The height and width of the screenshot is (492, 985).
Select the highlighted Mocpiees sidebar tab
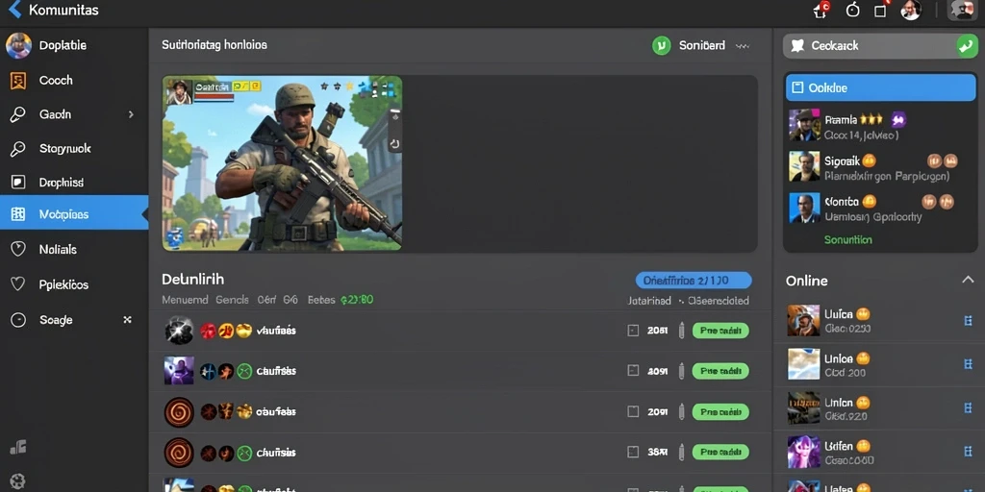click(x=74, y=214)
